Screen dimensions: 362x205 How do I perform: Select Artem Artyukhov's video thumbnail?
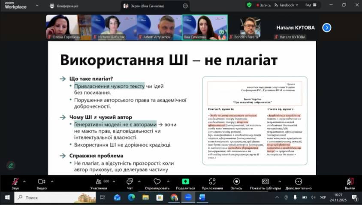click(x=159, y=27)
